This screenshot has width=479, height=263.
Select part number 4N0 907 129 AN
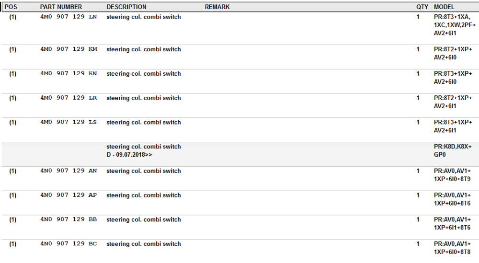click(x=68, y=171)
